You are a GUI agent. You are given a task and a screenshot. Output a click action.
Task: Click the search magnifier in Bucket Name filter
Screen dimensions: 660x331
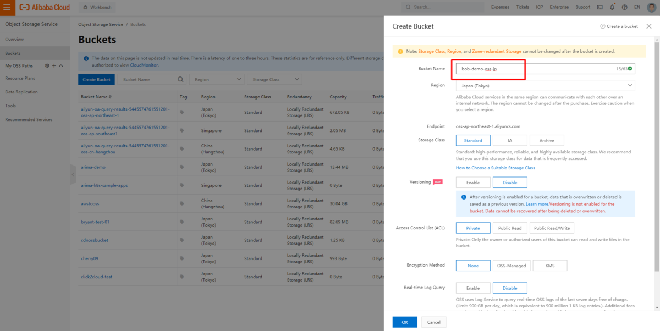click(x=181, y=79)
